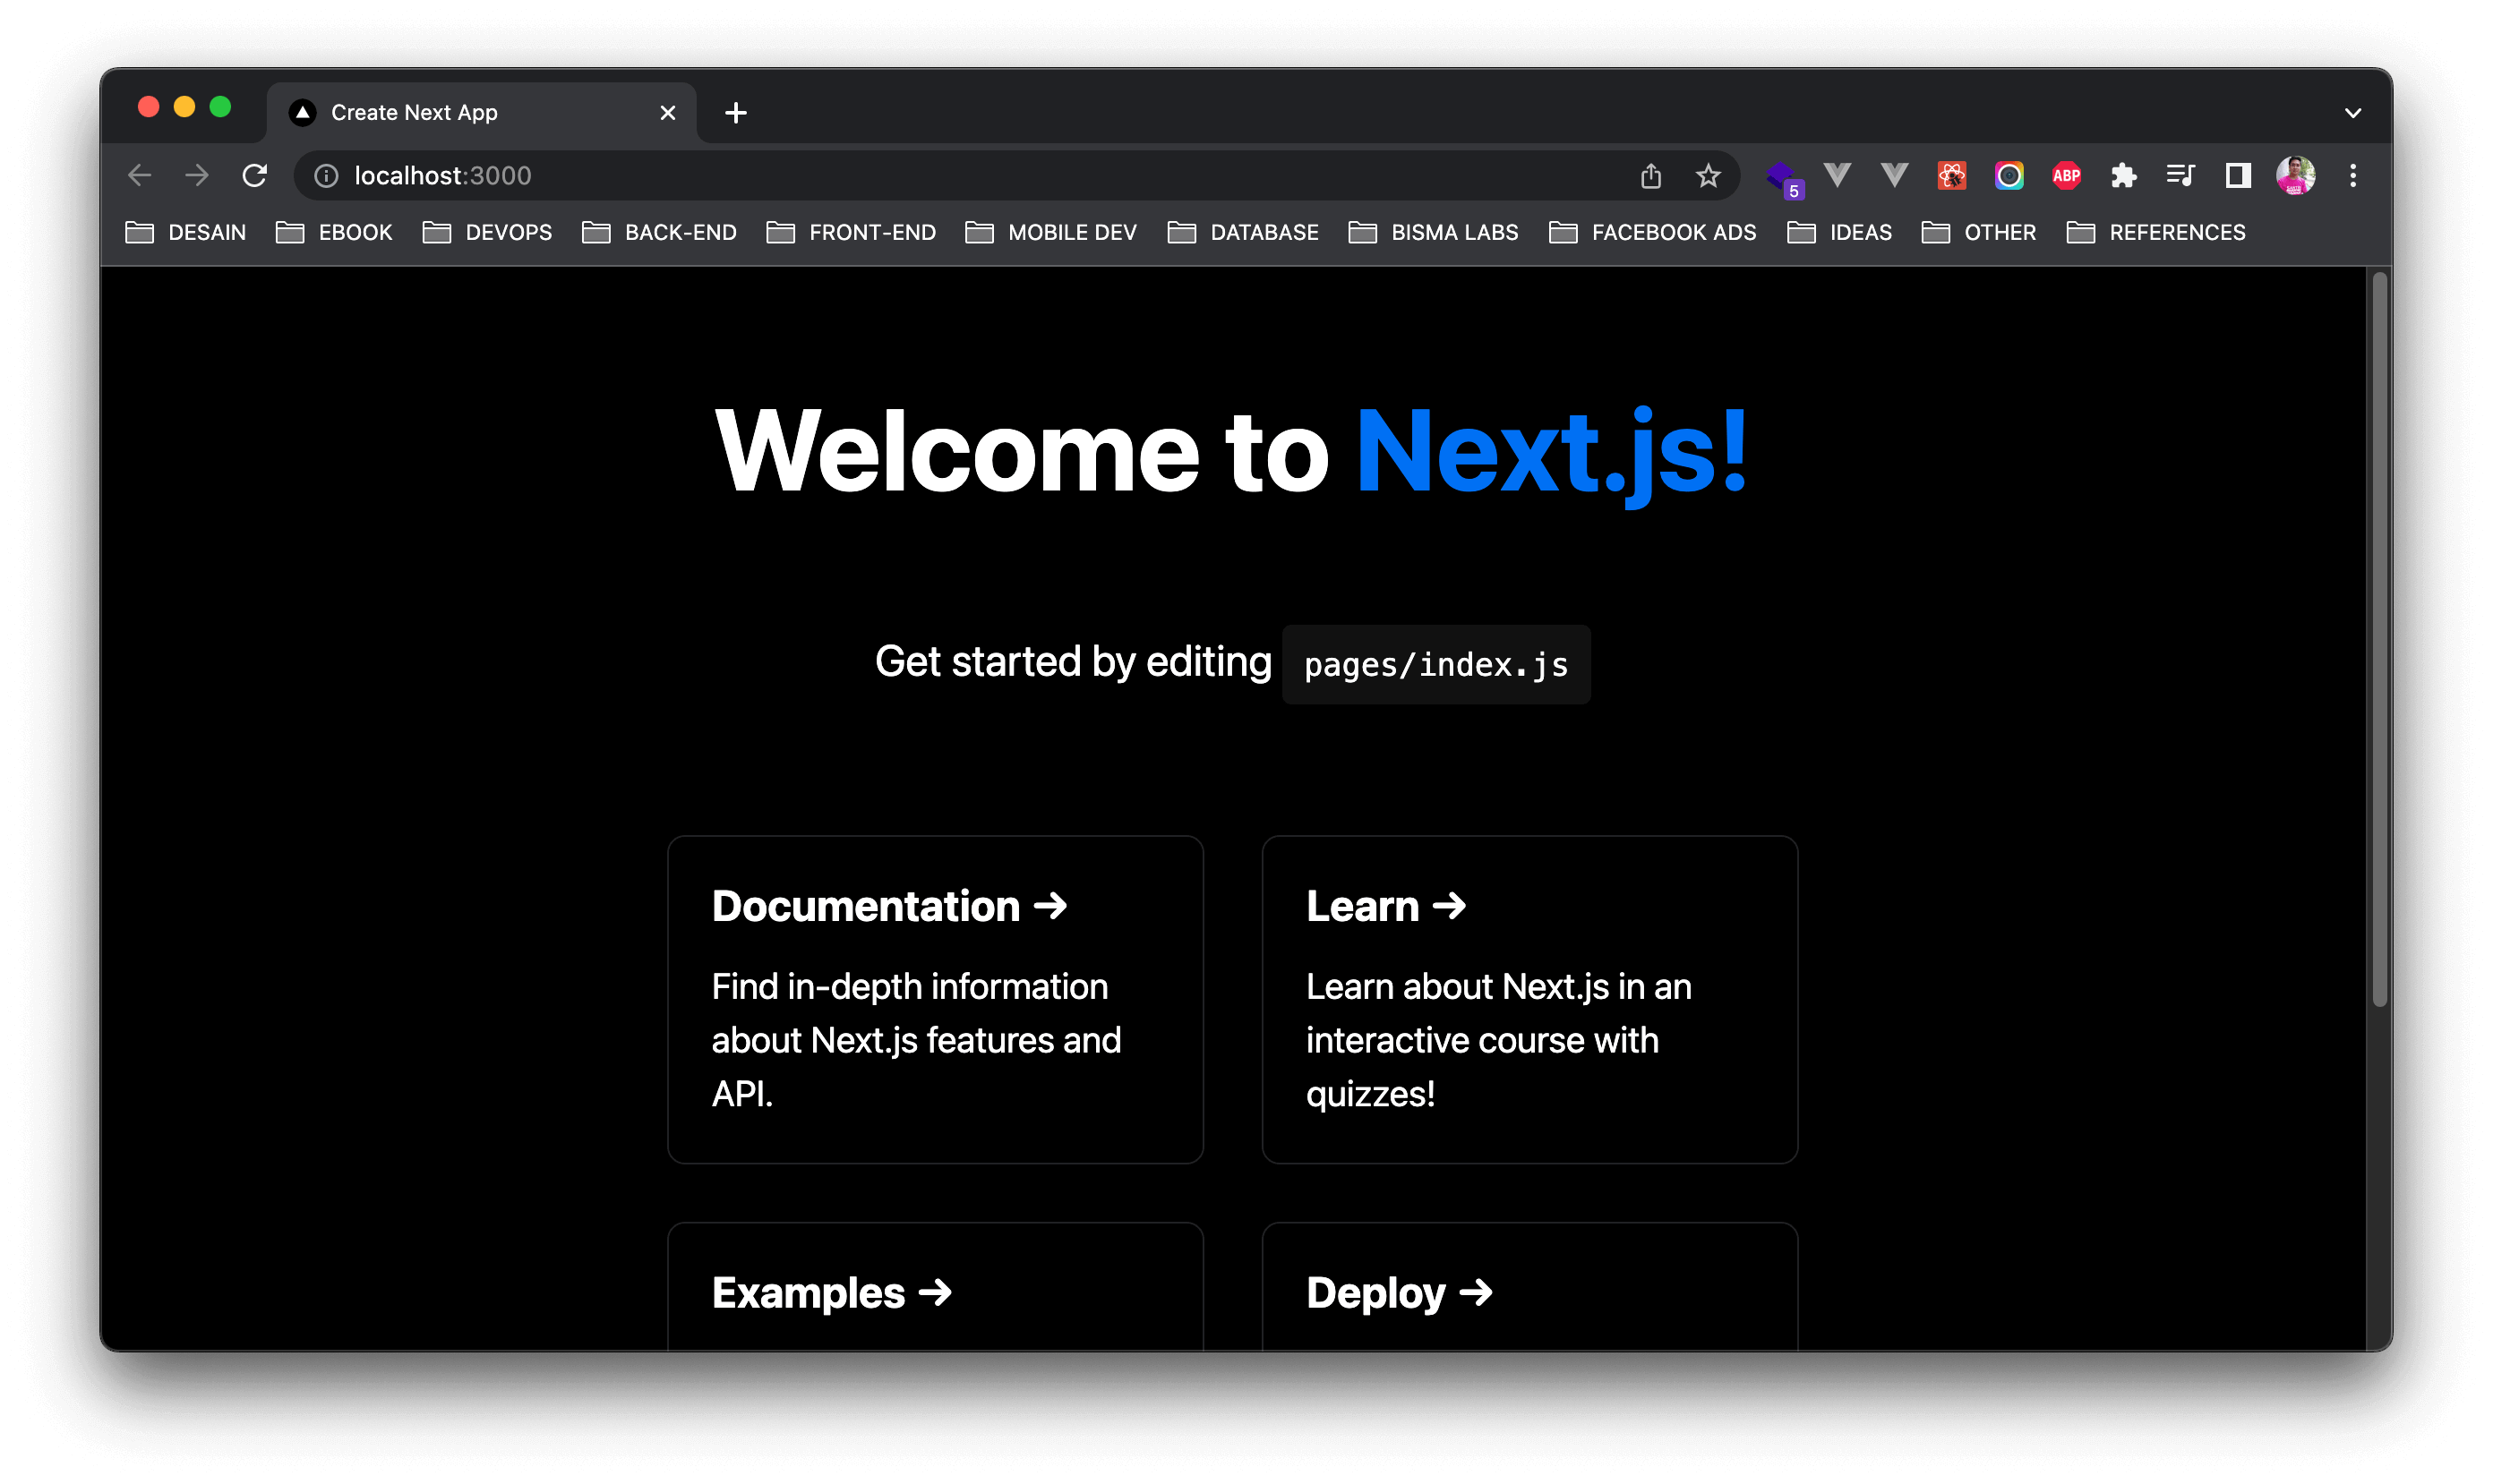Screen dimensions: 2493x1484
Task: View site information for localhost
Action: click(326, 176)
